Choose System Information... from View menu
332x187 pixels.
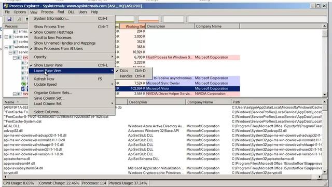pos(72,19)
